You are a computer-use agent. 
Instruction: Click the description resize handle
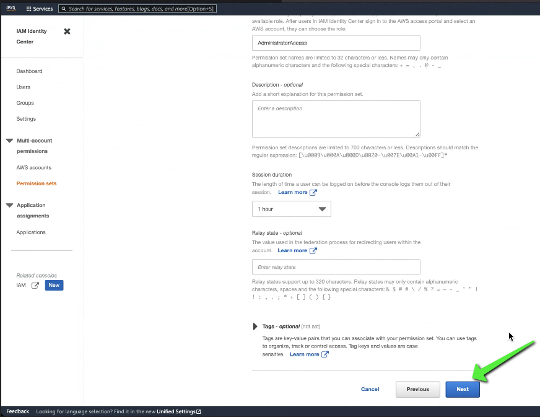pyautogui.click(x=417, y=134)
